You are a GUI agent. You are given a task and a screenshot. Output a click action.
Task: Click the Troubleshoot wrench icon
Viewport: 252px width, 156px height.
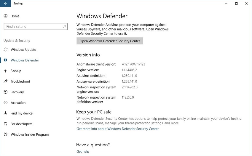click(6, 82)
